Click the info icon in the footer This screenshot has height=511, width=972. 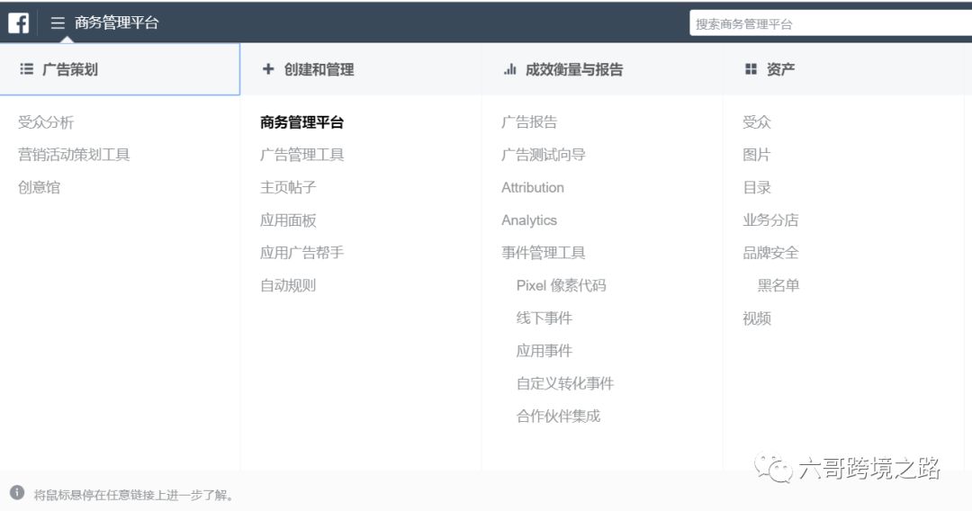tap(17, 493)
